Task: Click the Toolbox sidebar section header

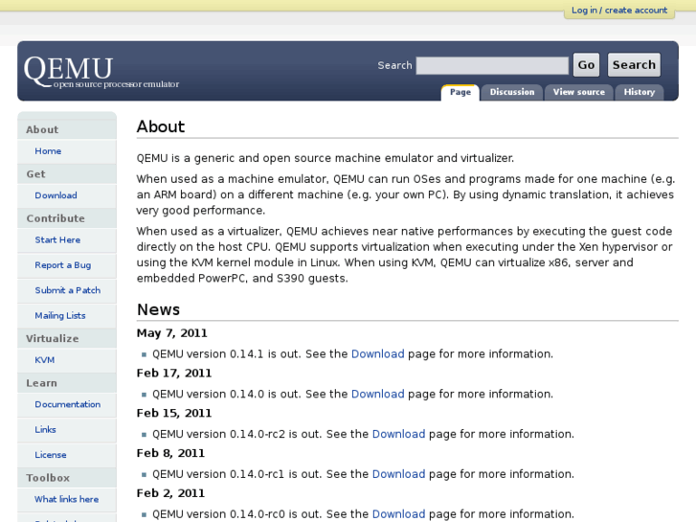Action: (x=48, y=478)
